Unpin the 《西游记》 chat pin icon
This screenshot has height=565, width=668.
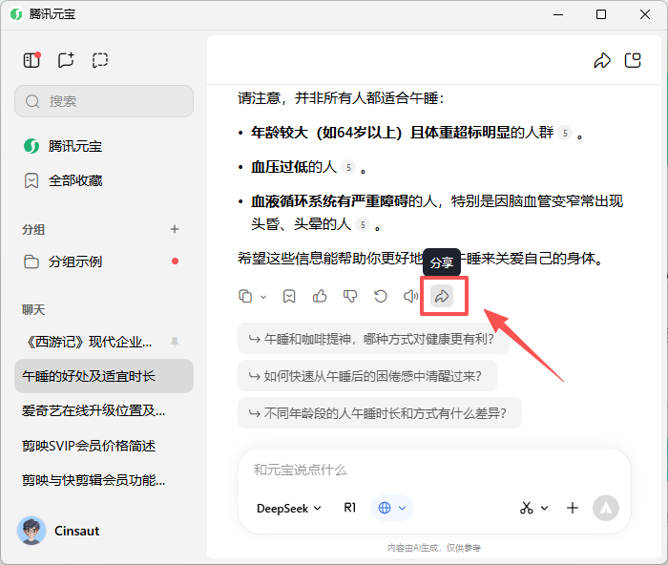pyautogui.click(x=175, y=342)
